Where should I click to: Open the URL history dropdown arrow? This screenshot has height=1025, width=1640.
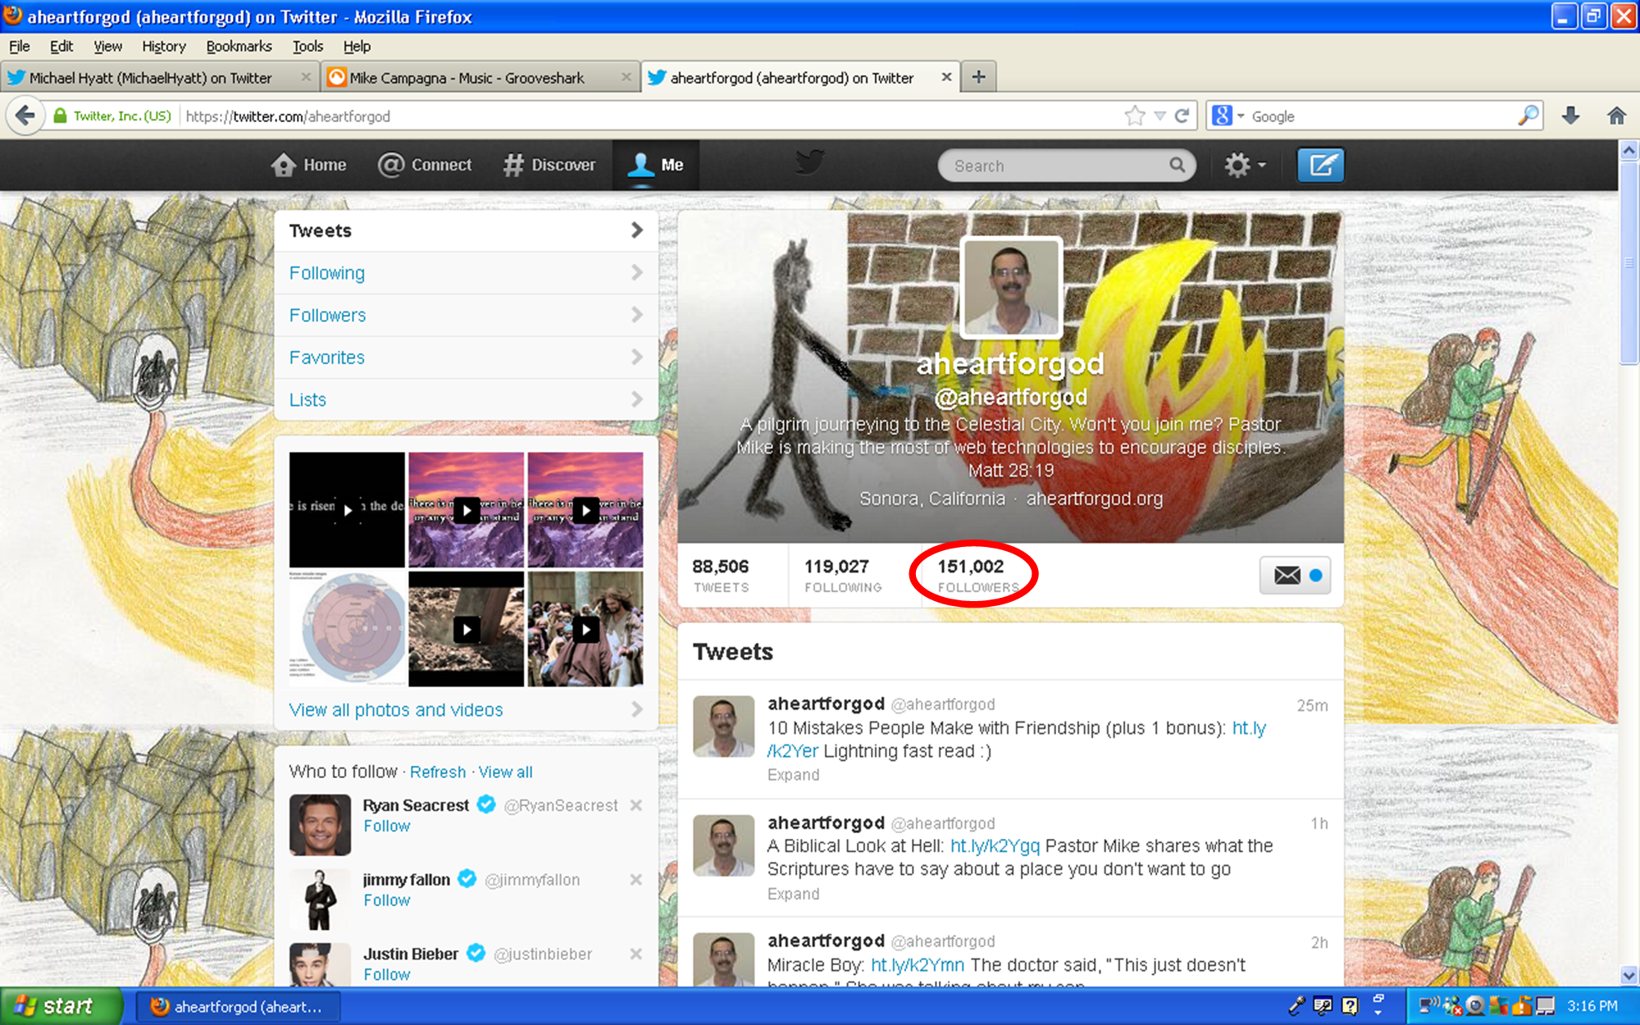tap(1159, 116)
